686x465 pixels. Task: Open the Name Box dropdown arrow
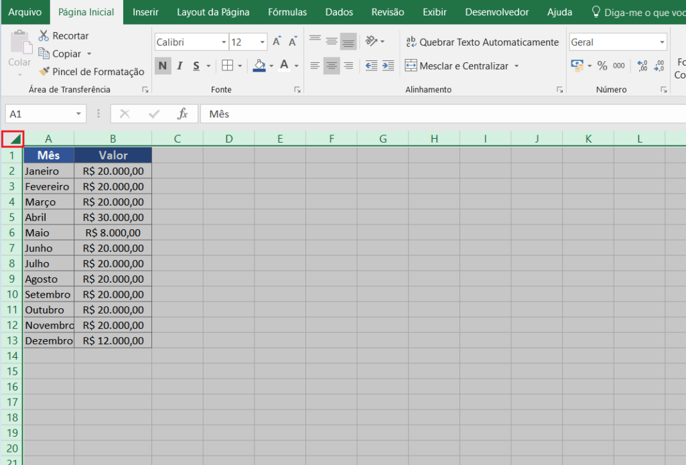point(78,114)
